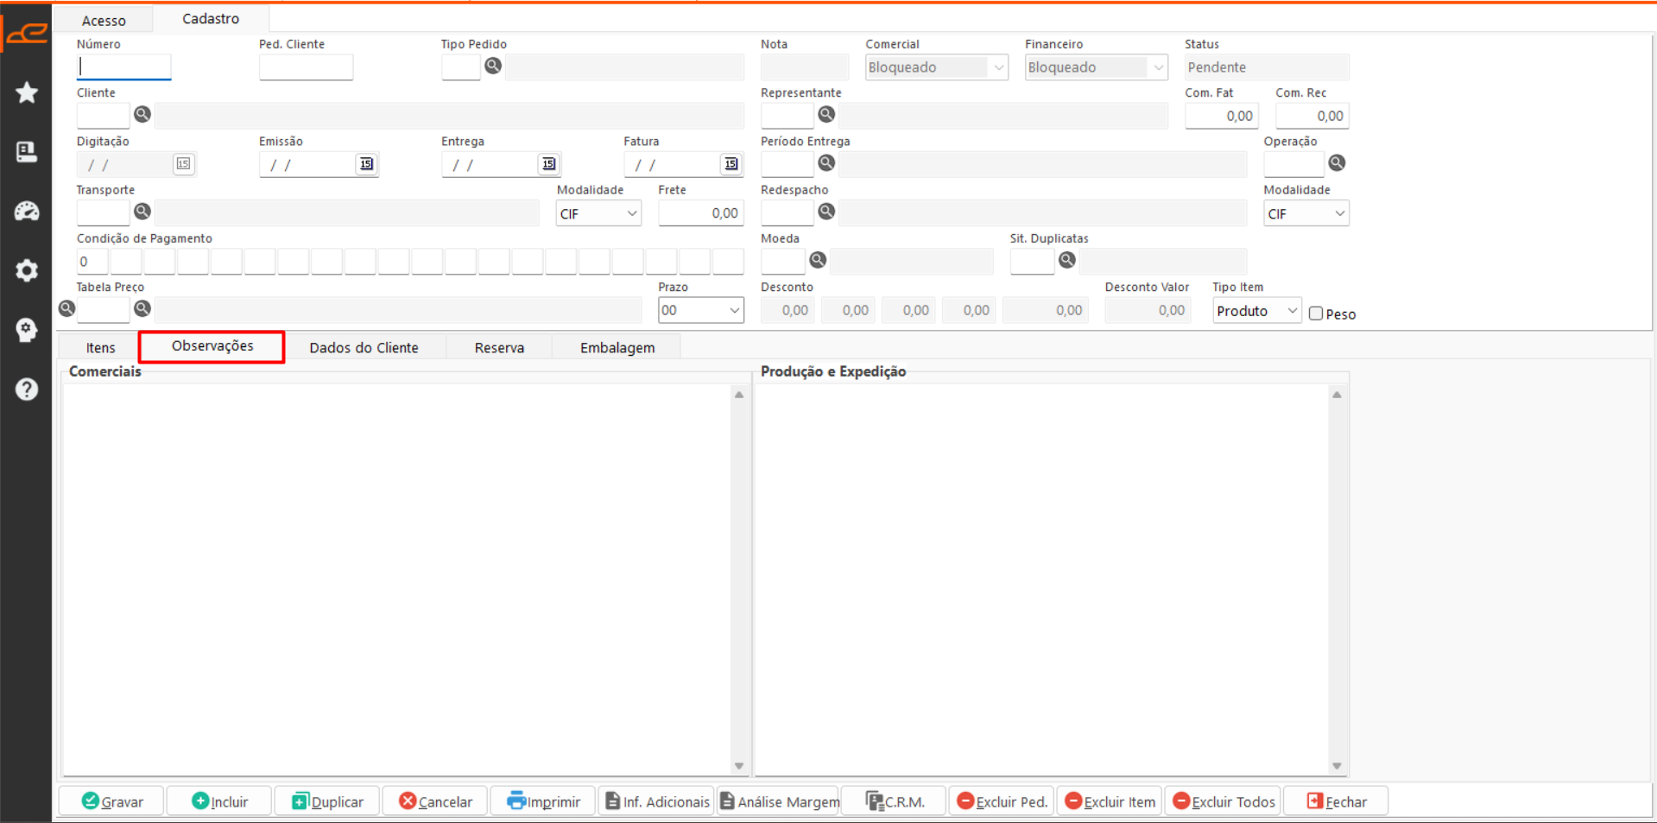The height and width of the screenshot is (823, 1657).
Task: Search Moeda with magnifier icon
Action: pyautogui.click(x=818, y=260)
